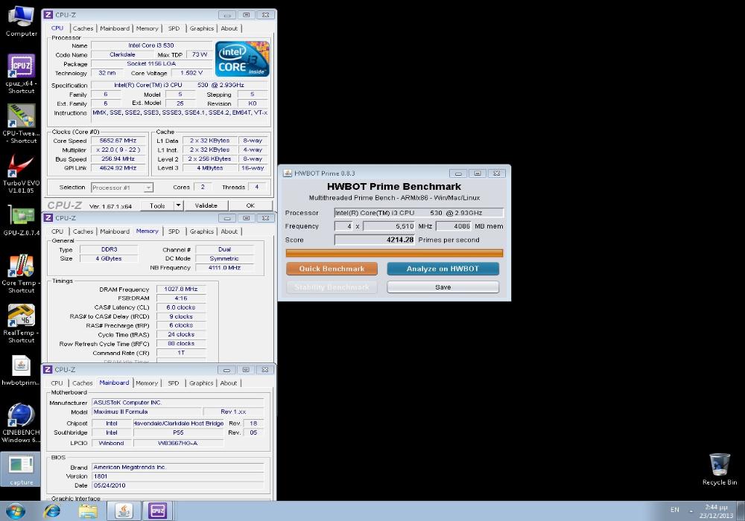The height and width of the screenshot is (521, 745).
Task: Switch to Mainboard tab in top CPU-Z window
Action: pyautogui.click(x=115, y=28)
